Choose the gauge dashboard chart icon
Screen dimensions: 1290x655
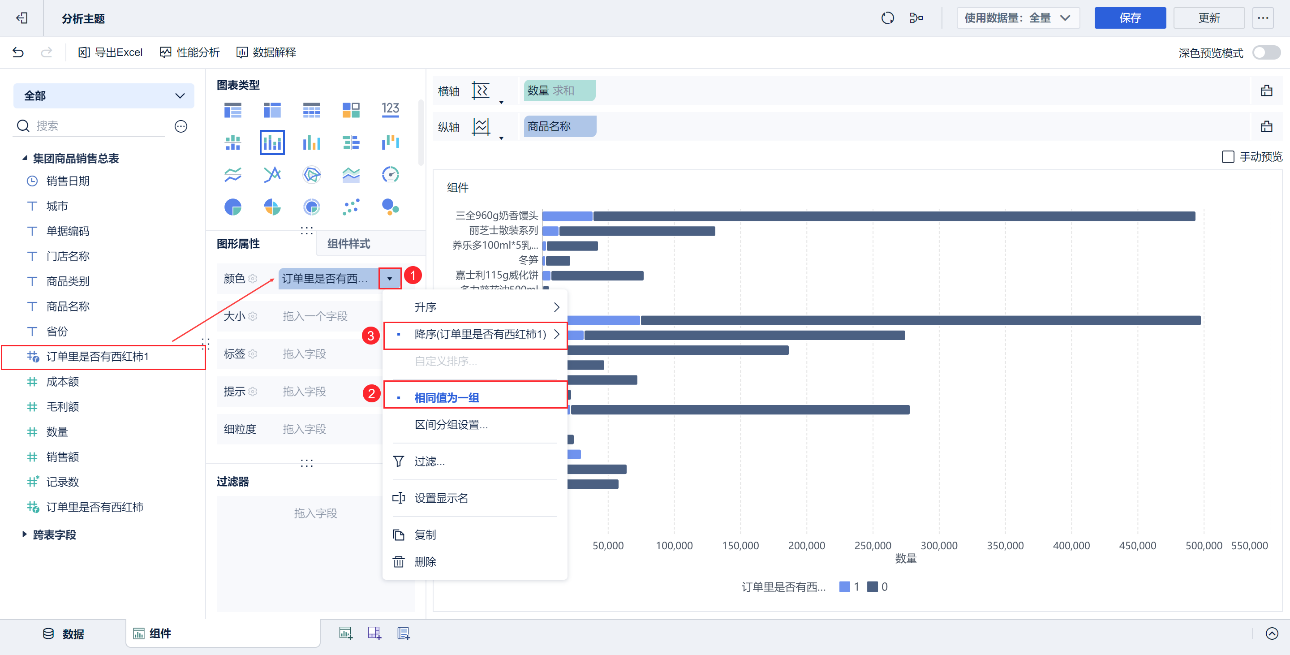[390, 174]
